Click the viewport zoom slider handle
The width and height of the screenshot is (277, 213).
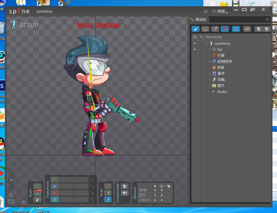[x=11, y=180]
